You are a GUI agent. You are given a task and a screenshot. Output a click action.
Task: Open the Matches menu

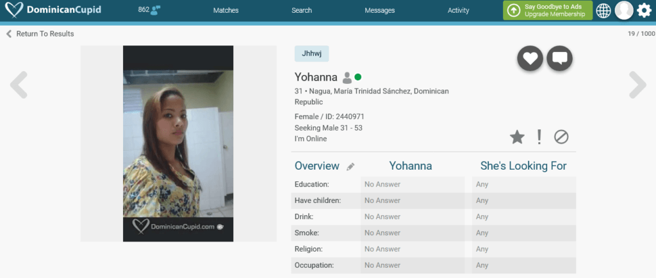(226, 10)
